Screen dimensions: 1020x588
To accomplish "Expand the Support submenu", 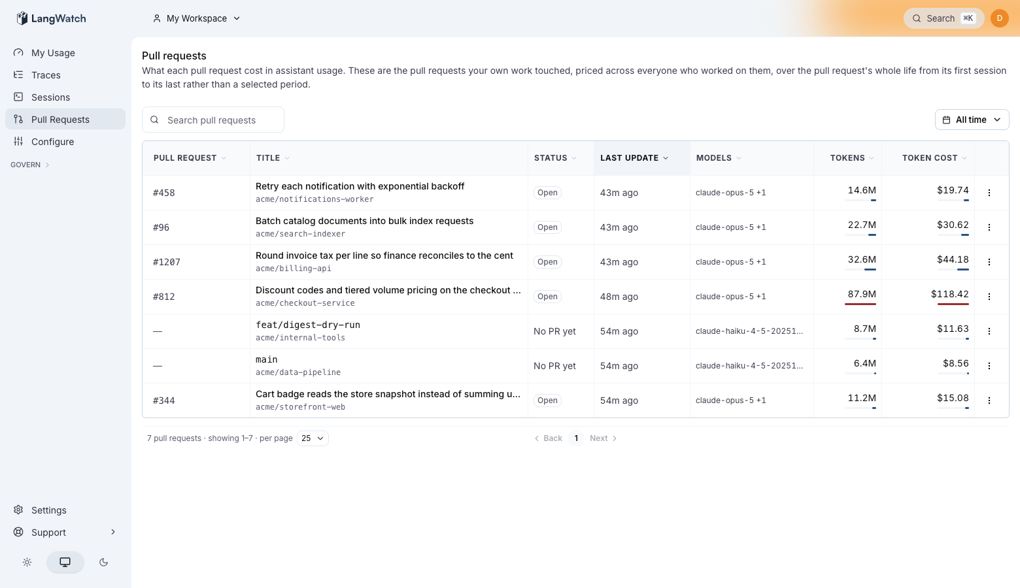I will point(65,532).
